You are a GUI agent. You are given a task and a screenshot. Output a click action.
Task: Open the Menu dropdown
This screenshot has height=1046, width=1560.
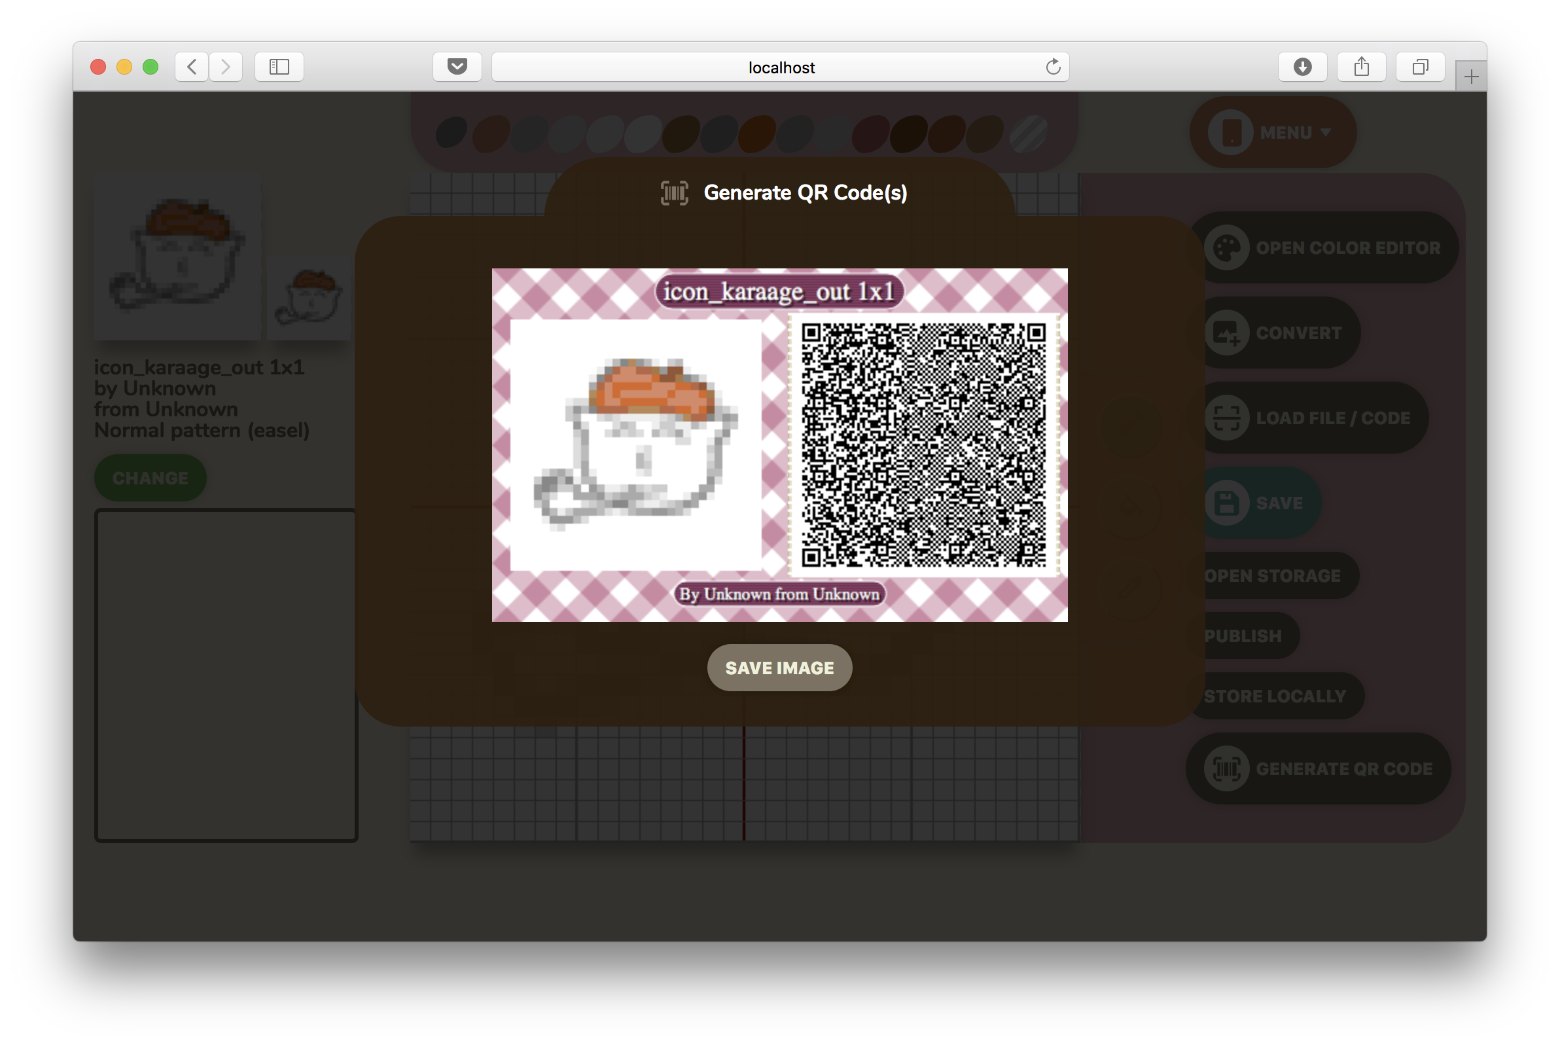point(1273,132)
